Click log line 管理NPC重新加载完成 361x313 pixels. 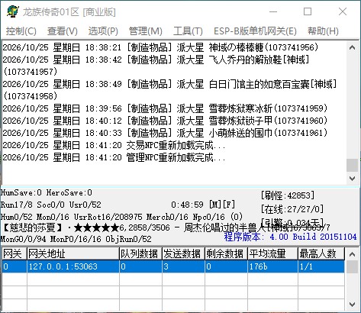coord(114,157)
